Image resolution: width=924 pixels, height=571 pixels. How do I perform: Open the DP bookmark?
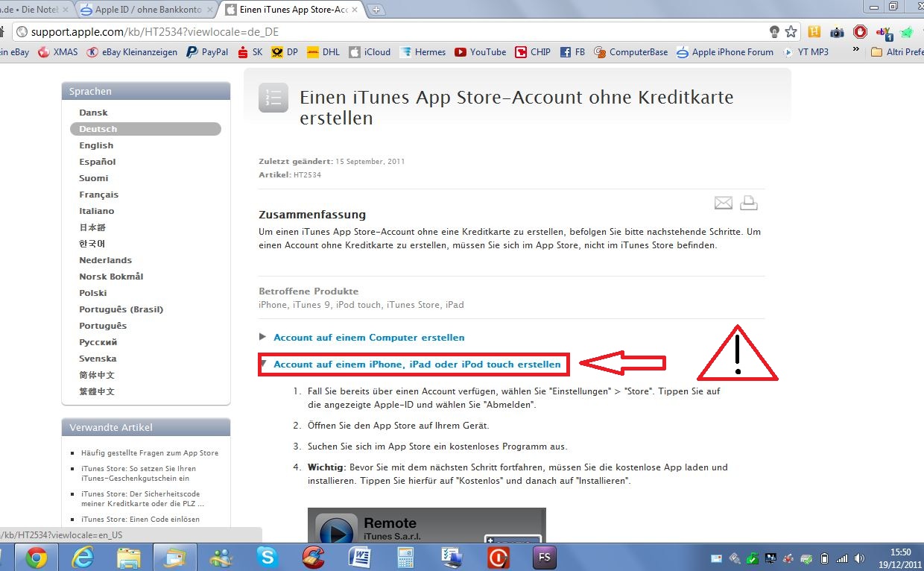285,52
